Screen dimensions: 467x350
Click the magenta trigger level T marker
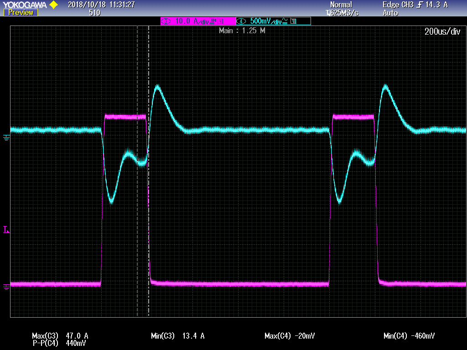6,230
